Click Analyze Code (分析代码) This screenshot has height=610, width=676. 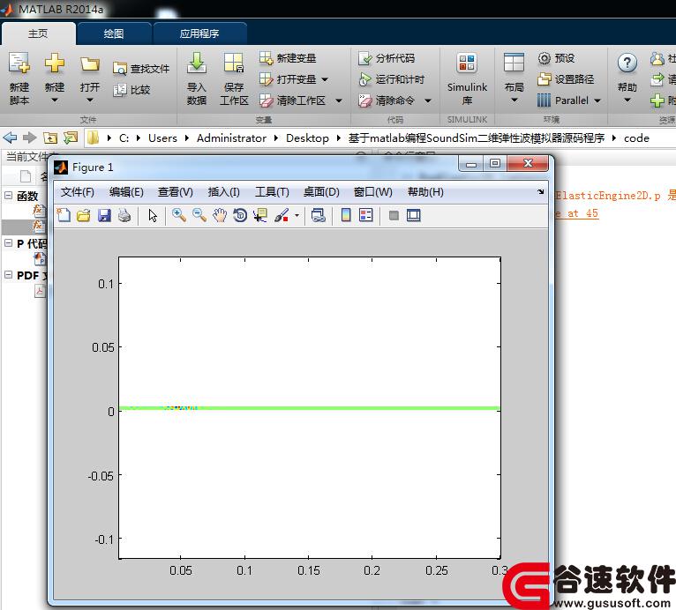coord(387,58)
